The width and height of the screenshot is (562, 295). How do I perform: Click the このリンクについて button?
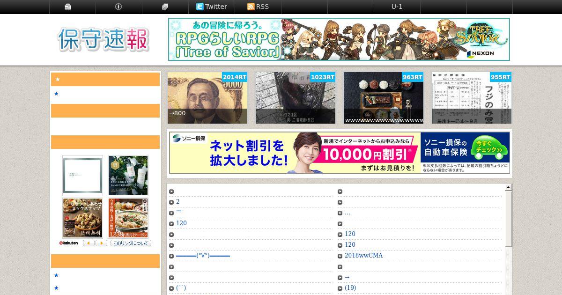point(131,243)
